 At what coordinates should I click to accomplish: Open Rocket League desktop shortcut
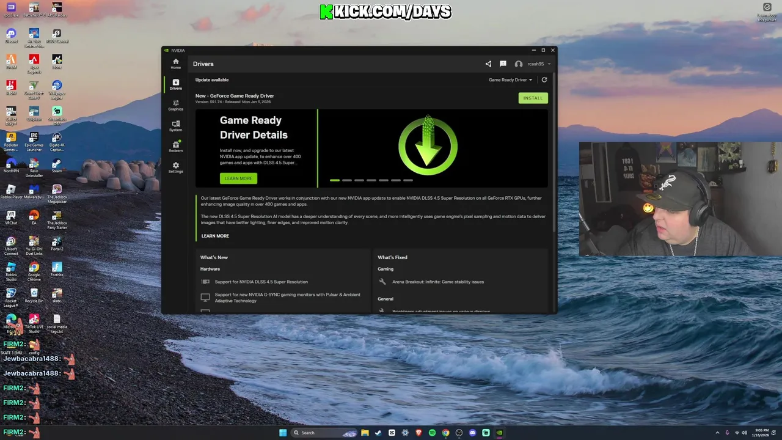click(11, 297)
